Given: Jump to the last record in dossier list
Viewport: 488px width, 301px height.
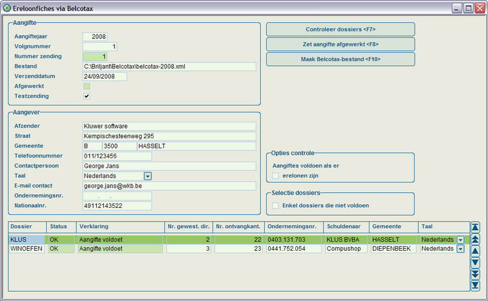Looking at the screenshot, I should pos(475,285).
